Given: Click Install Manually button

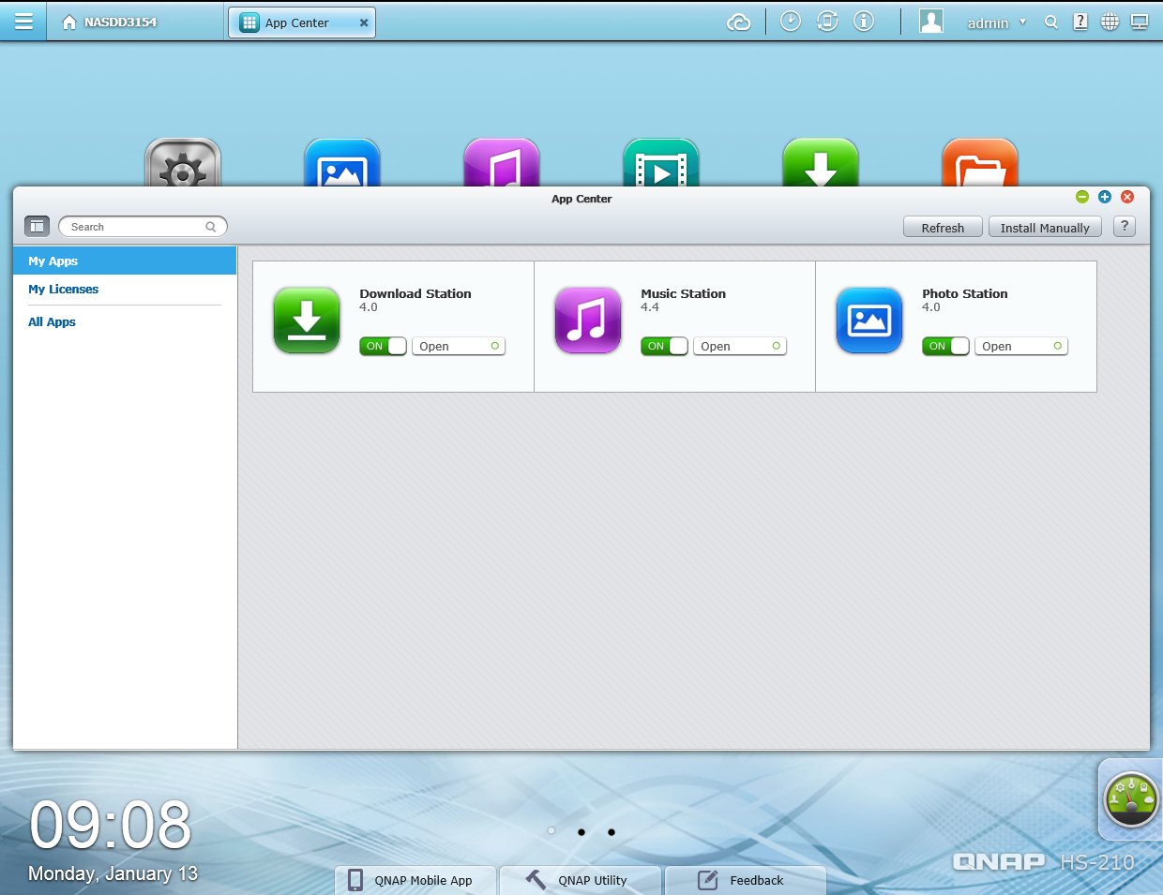Looking at the screenshot, I should click(1045, 227).
